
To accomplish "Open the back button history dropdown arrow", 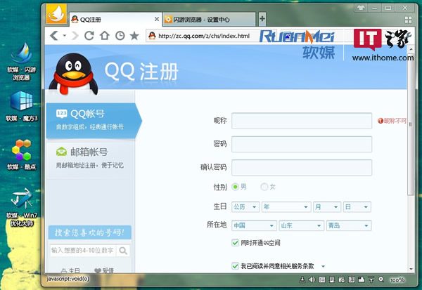I will (65, 36).
